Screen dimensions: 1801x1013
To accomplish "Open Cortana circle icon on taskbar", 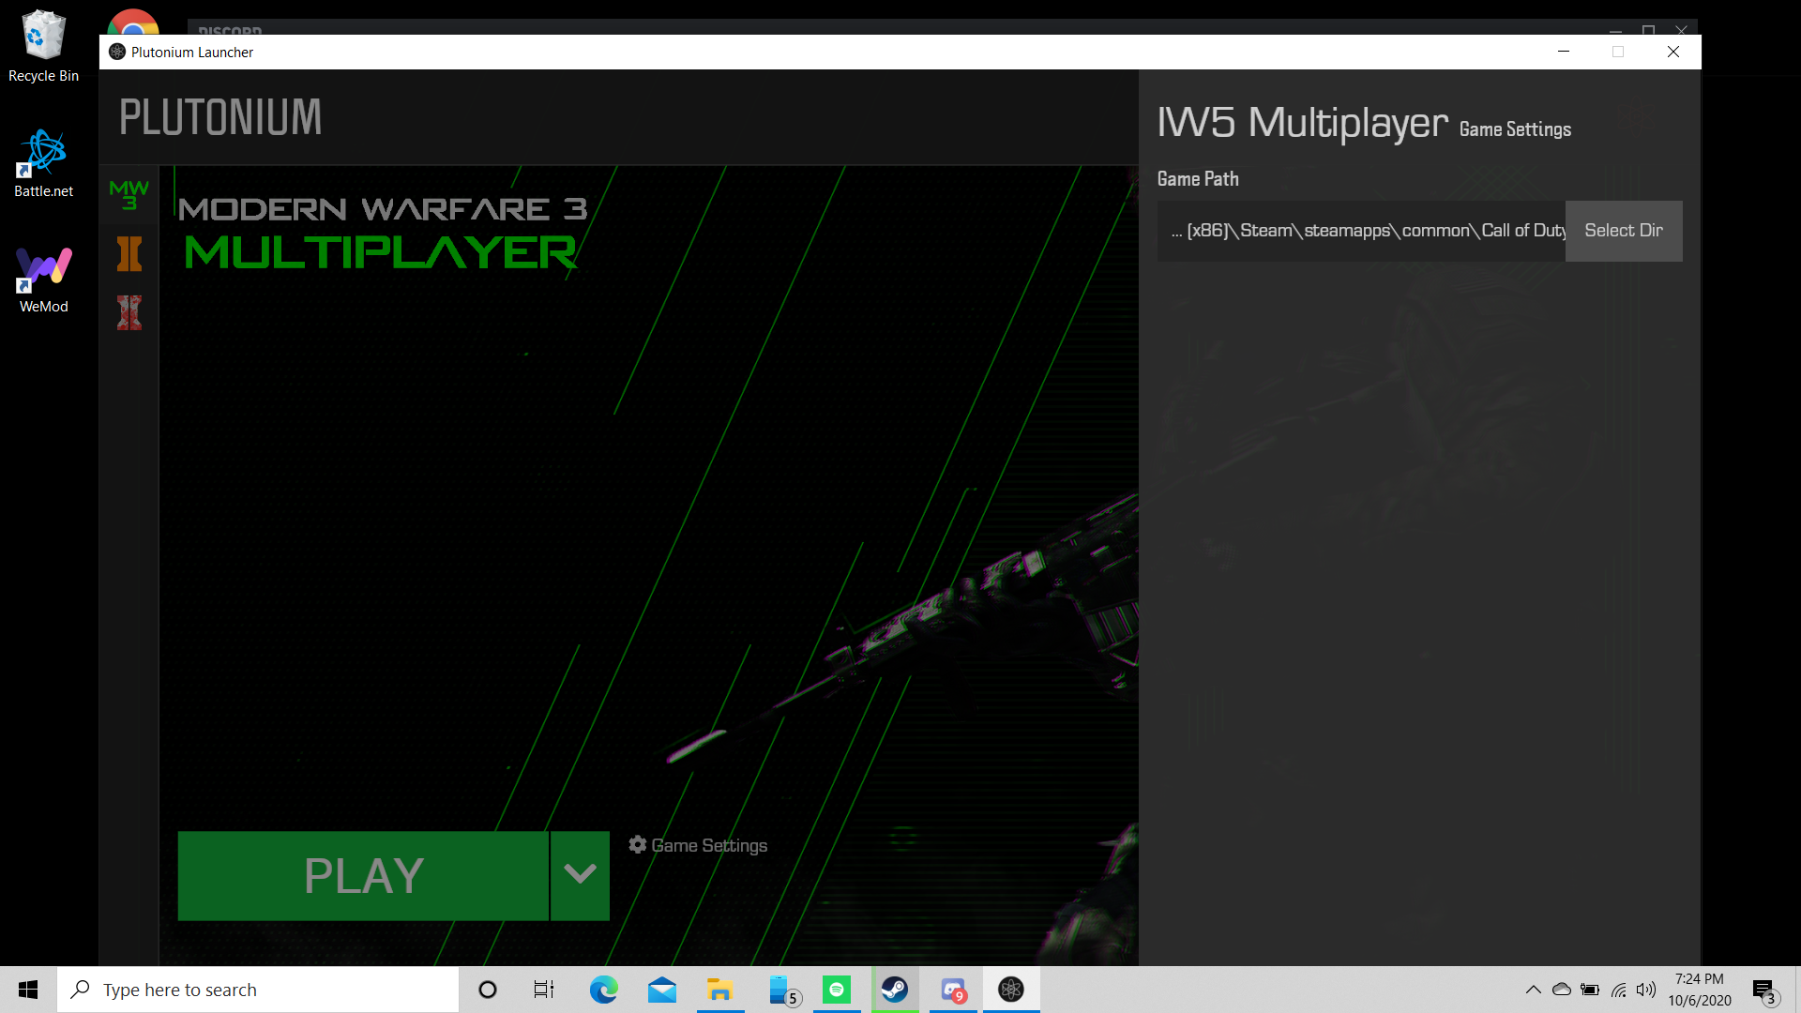I will coord(488,990).
